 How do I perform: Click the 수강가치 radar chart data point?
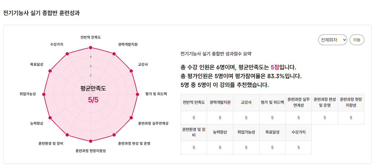point(67,54)
